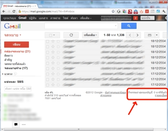
Task: Open the เพิ่มเติม actions dropdown in toolbar
Action: coord(90,35)
